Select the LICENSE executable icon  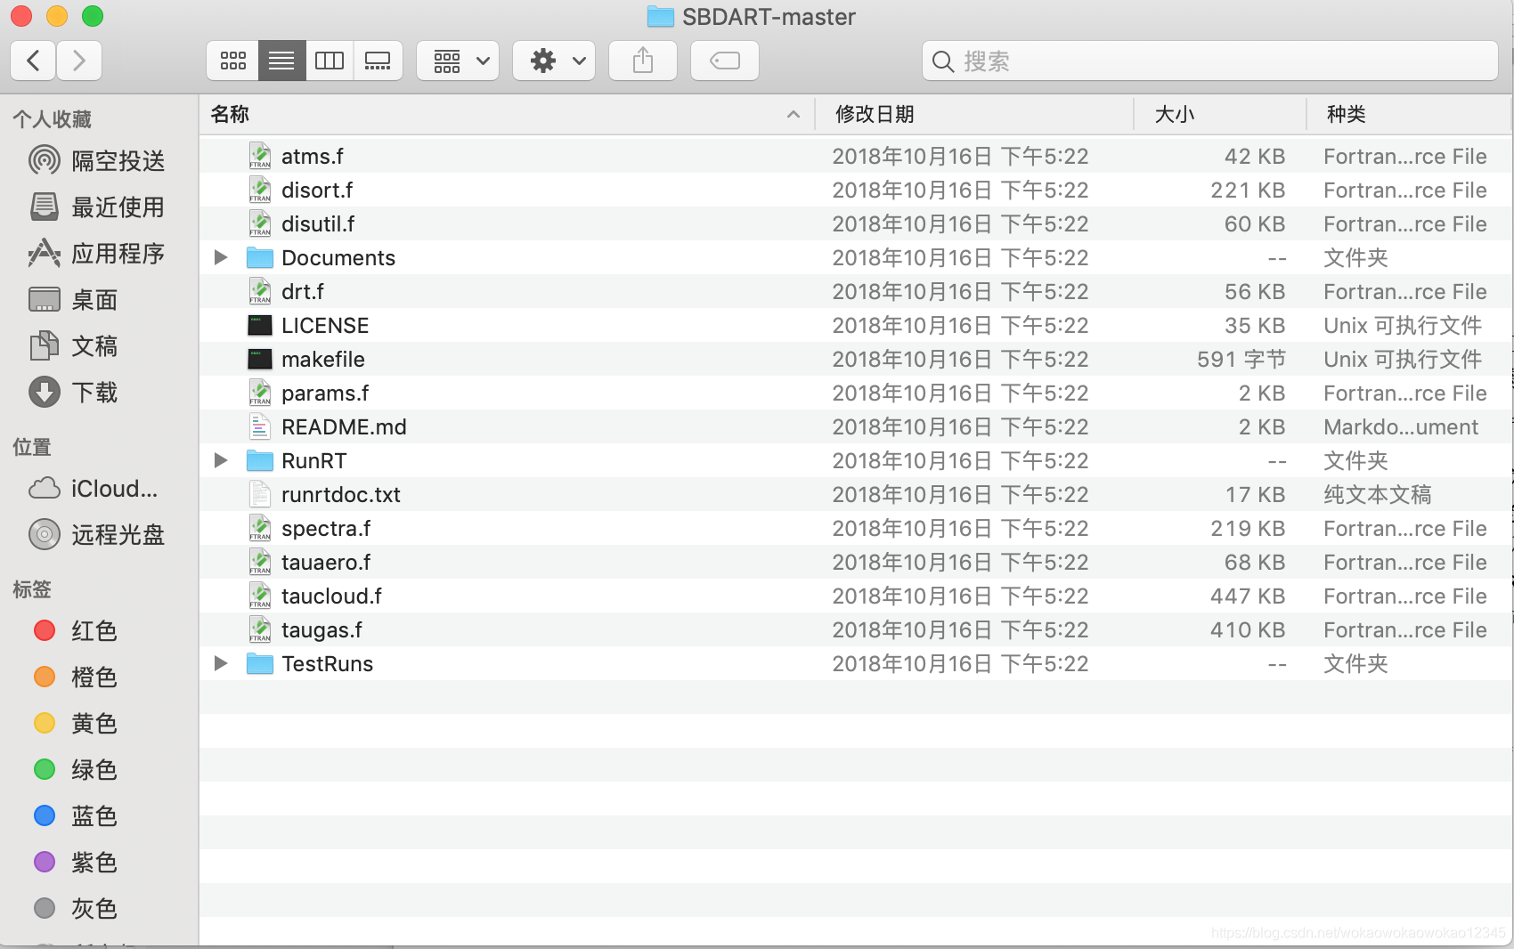pos(260,325)
